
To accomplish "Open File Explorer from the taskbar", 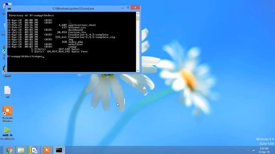I will [21, 150].
